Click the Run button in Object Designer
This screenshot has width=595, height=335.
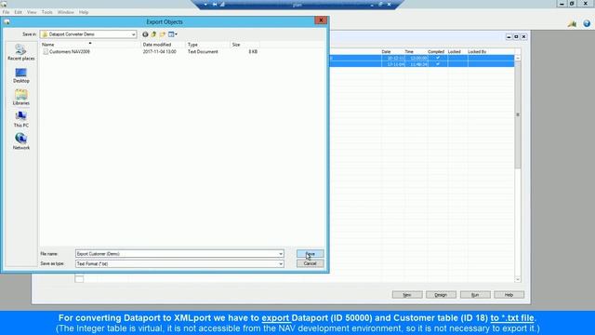click(475, 295)
